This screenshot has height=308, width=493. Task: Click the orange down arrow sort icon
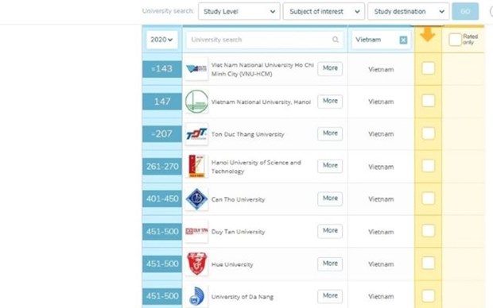click(x=428, y=35)
